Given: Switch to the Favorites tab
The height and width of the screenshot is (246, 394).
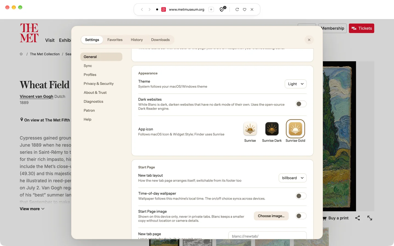Looking at the screenshot, I should 115,40.
